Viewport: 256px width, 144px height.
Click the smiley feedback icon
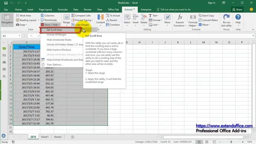tap(252, 10)
